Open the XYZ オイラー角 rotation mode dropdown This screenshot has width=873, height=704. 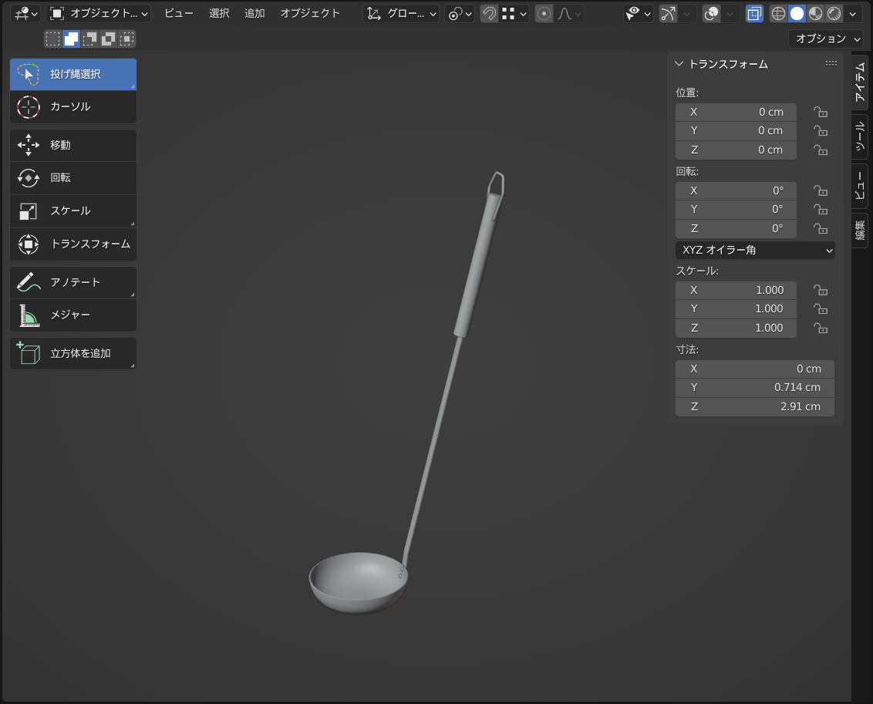click(x=754, y=250)
